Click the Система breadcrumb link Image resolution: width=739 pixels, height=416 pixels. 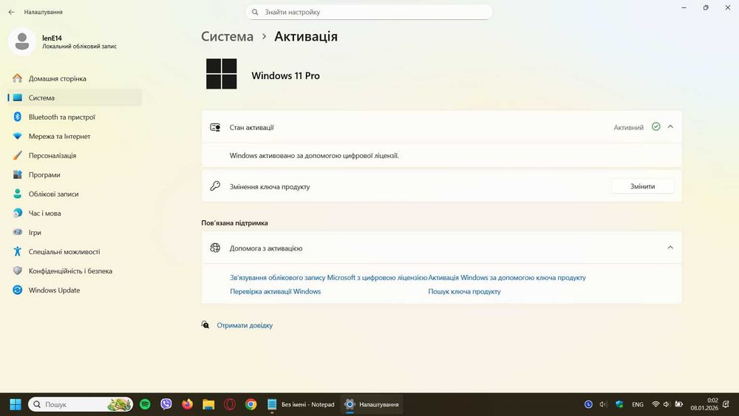click(227, 36)
